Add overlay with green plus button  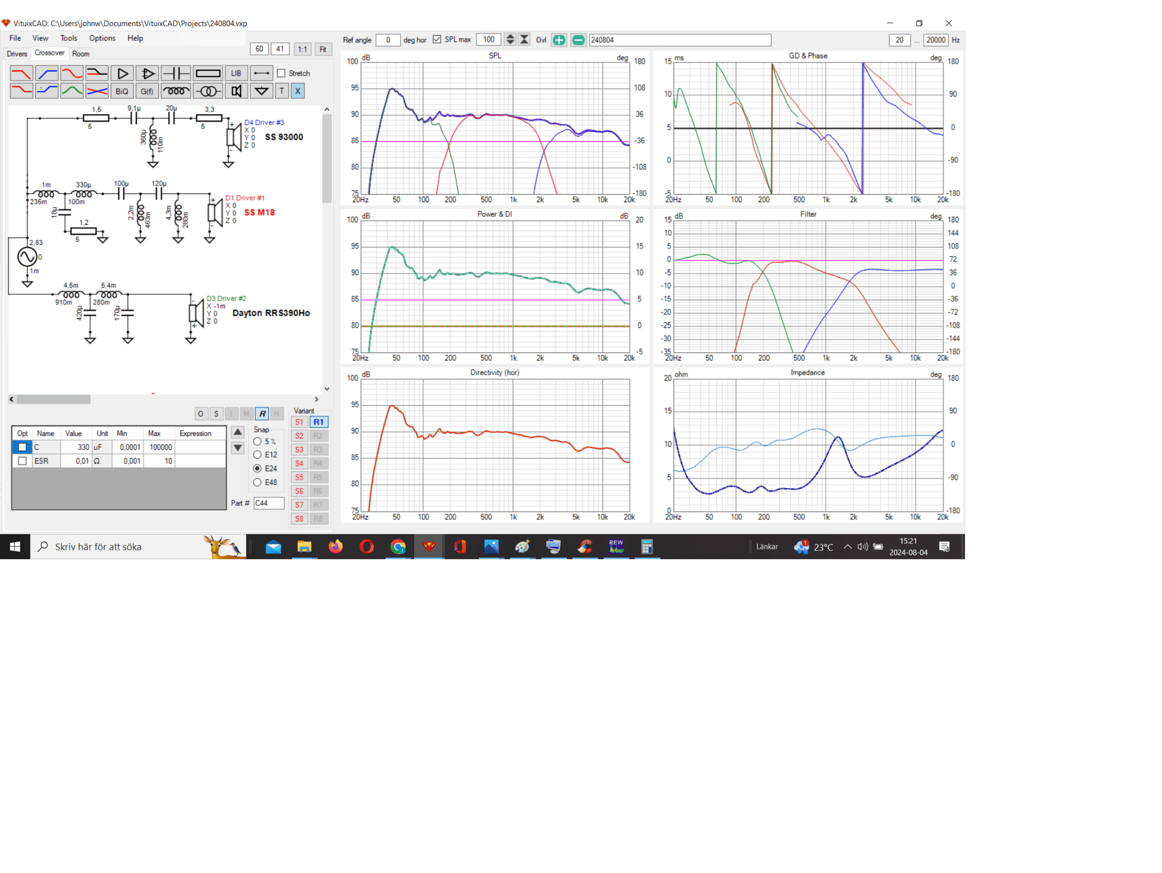[559, 40]
